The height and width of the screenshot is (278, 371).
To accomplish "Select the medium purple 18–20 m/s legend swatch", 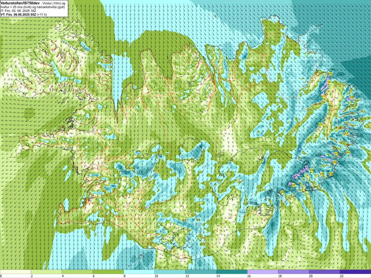I will pyautogui.click(x=294, y=272).
